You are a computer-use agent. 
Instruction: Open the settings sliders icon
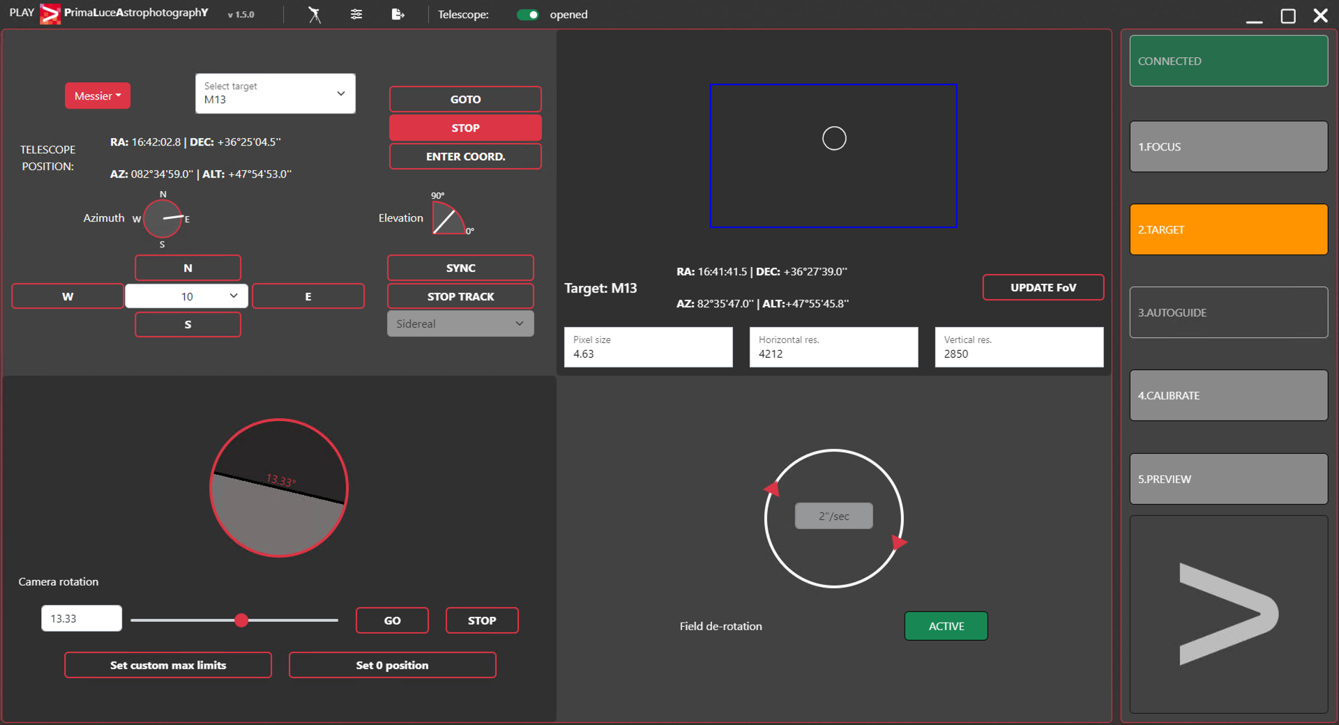click(x=356, y=14)
